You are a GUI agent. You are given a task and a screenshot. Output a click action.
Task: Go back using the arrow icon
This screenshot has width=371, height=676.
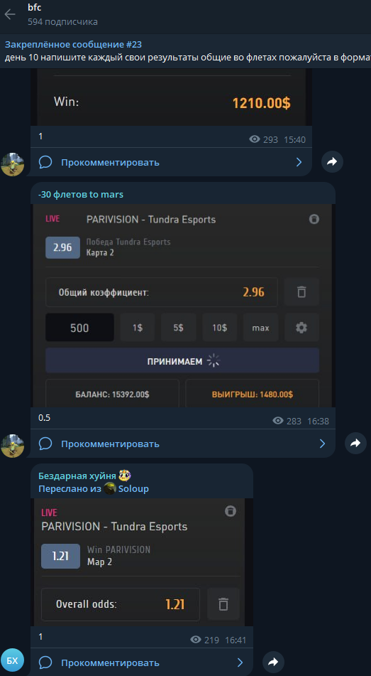tap(10, 14)
